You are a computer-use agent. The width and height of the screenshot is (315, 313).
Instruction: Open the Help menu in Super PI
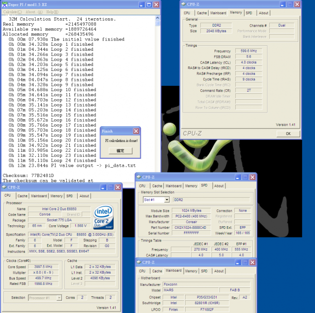coord(52,12)
